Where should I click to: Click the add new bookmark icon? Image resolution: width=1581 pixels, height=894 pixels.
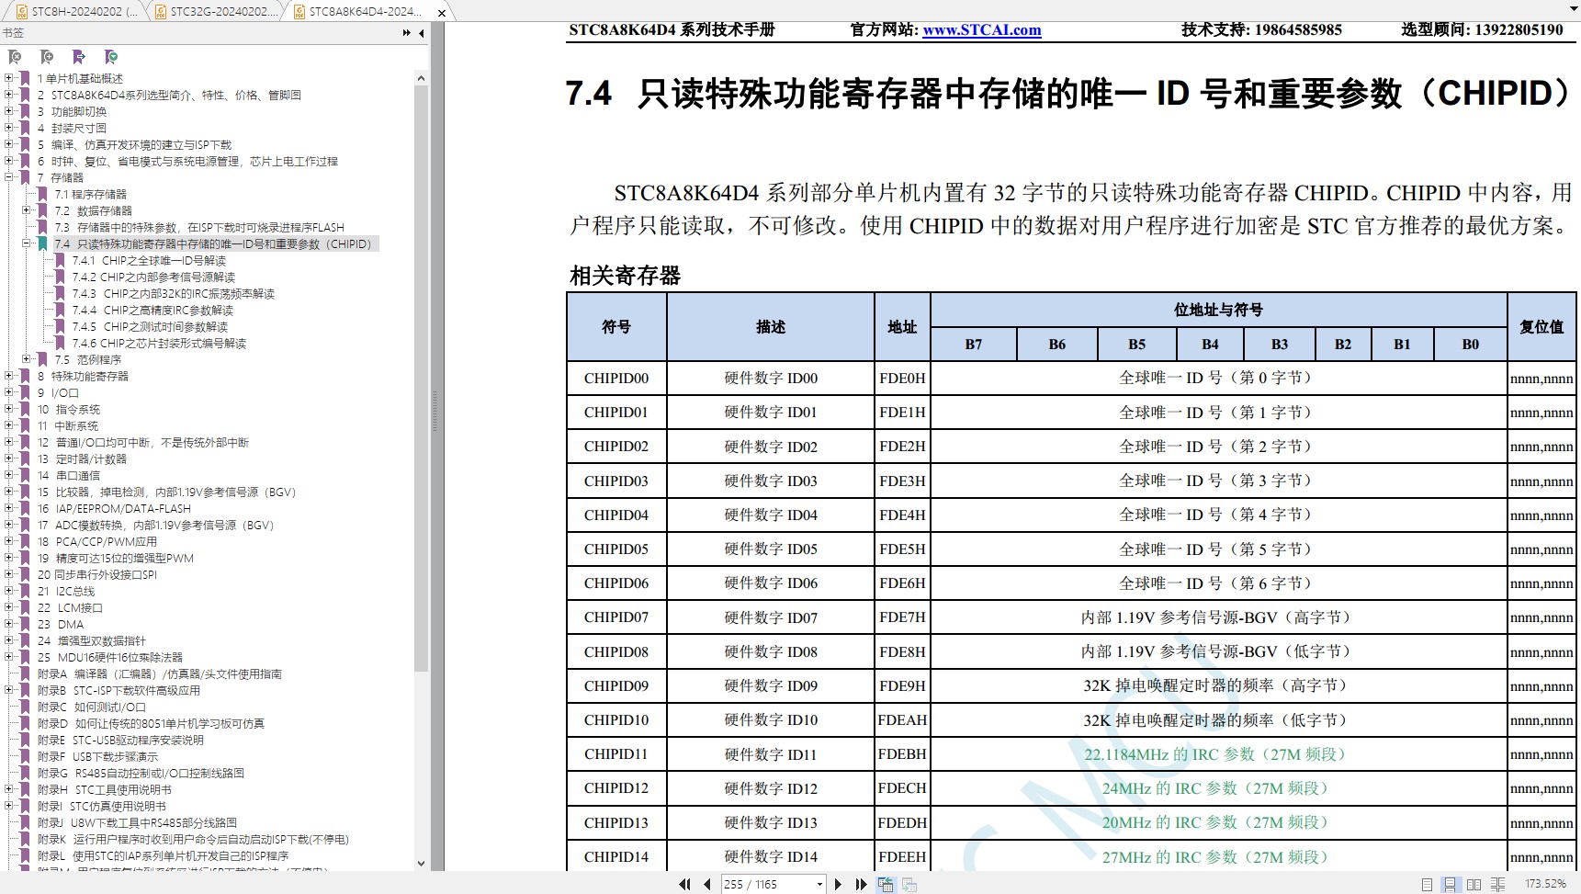click(47, 57)
